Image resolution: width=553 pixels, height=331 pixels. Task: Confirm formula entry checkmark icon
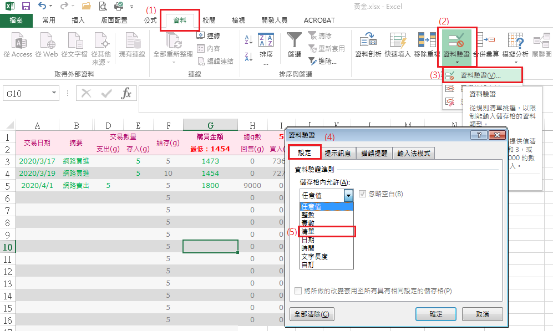[x=106, y=93]
